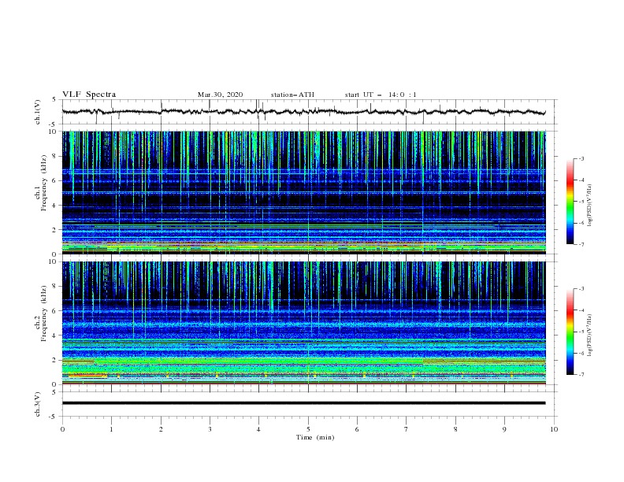Click the time axis tick label "9"

click(504, 429)
